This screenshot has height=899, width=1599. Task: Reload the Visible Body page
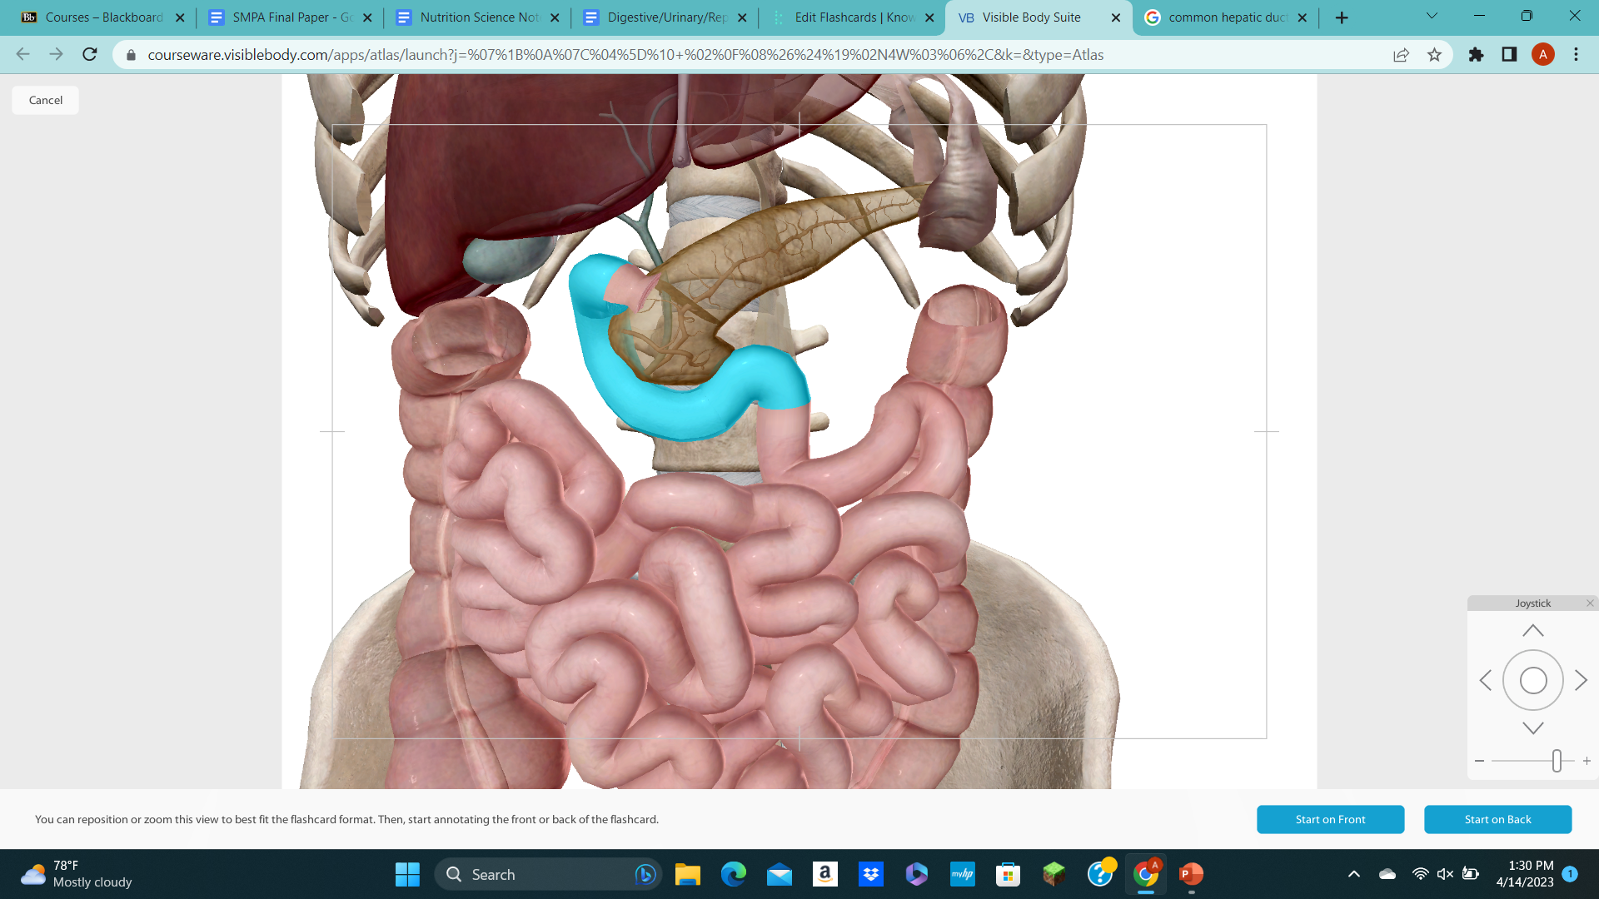pos(89,55)
